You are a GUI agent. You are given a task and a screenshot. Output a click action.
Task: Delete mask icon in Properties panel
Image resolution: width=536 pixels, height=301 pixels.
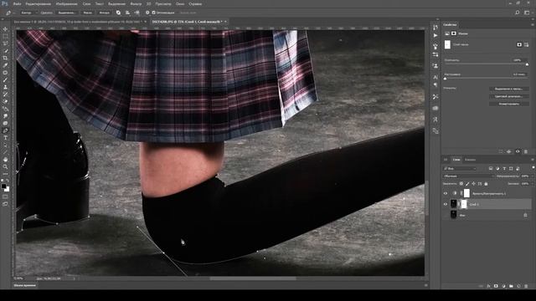pyautogui.click(x=526, y=151)
